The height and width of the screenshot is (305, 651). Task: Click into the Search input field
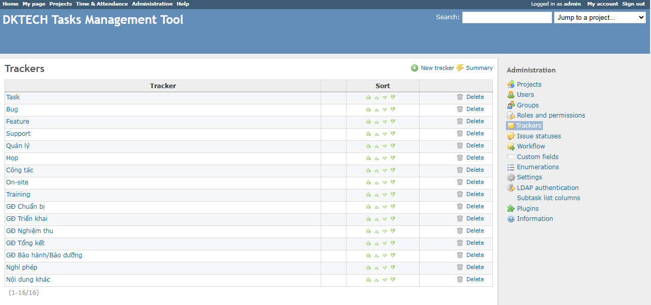506,18
